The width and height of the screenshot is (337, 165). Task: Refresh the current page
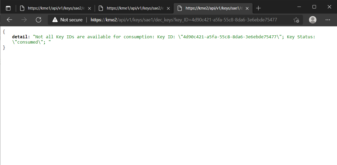click(39, 20)
